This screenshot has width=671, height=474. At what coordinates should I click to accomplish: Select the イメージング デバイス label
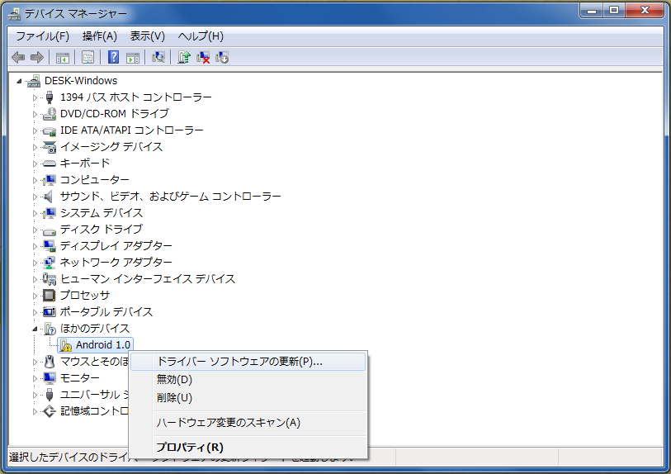pyautogui.click(x=111, y=147)
